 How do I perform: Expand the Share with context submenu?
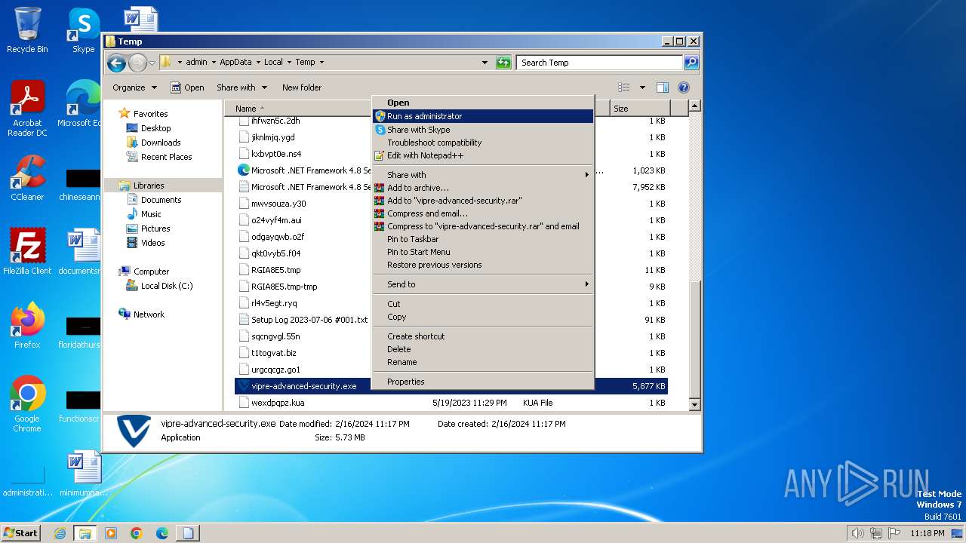(x=483, y=175)
